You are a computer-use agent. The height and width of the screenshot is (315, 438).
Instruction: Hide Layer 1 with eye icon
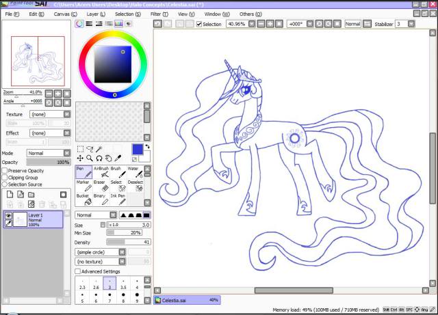[8, 215]
